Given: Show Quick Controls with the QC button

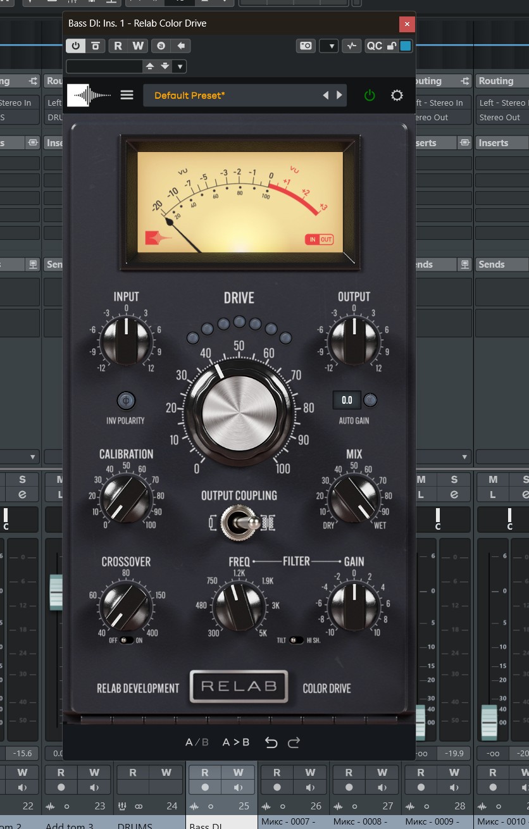Looking at the screenshot, I should tap(375, 46).
